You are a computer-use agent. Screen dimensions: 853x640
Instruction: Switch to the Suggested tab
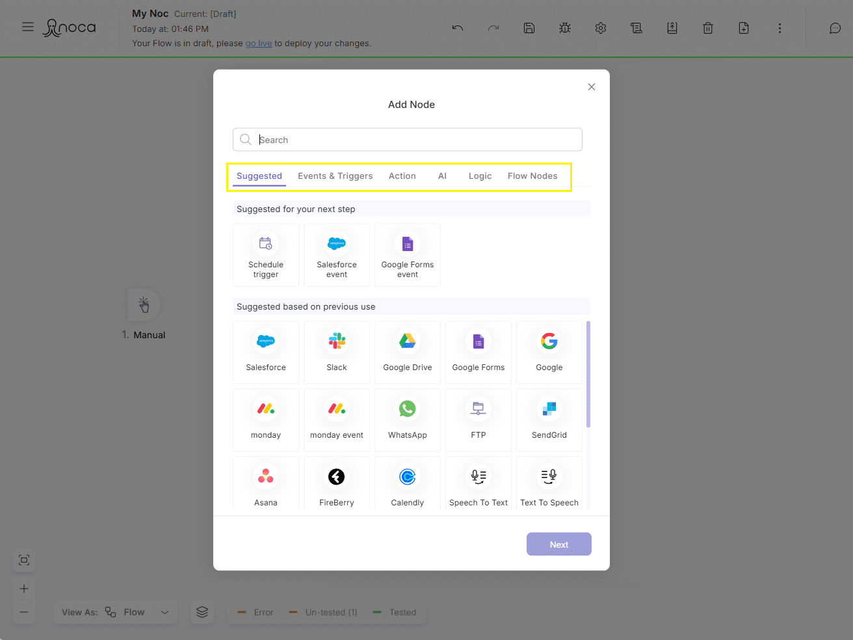(x=259, y=176)
